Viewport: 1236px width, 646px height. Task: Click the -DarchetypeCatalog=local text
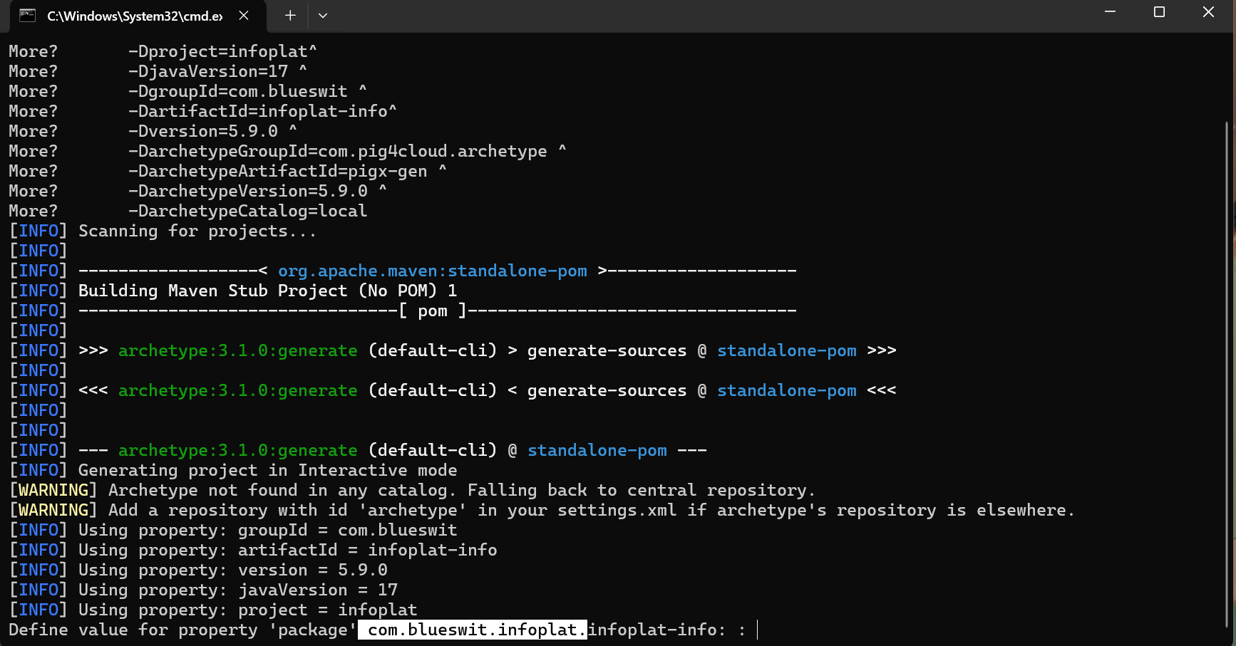pyautogui.click(x=247, y=210)
